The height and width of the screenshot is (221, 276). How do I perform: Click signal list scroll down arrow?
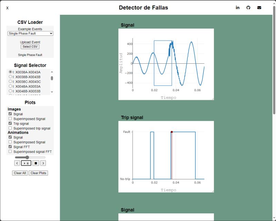click(52, 92)
